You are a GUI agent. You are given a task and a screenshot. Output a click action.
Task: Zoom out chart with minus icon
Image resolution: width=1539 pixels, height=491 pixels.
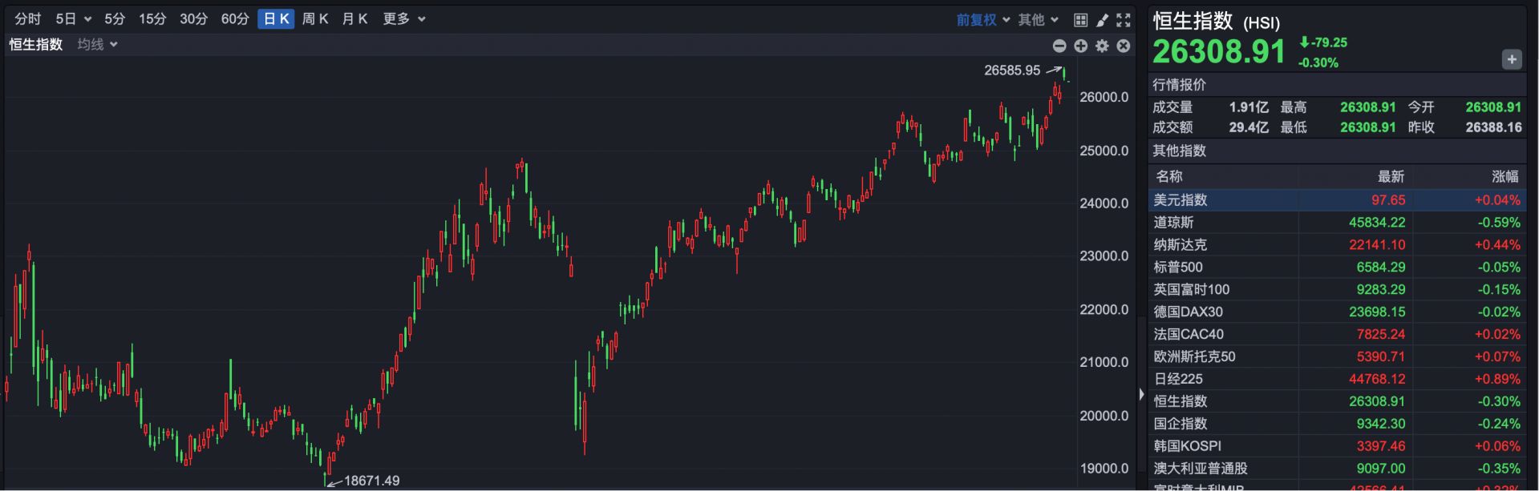(1059, 46)
